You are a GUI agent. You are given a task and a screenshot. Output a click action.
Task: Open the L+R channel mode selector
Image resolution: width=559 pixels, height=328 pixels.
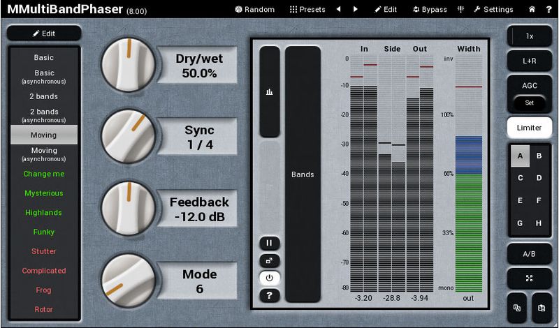[529, 61]
